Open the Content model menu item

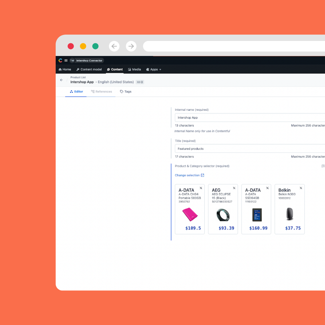click(89, 70)
